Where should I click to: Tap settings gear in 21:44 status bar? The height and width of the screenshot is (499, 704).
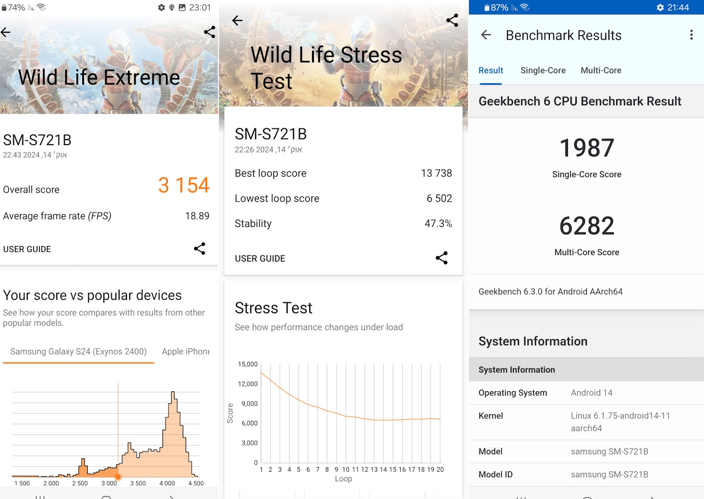660,7
